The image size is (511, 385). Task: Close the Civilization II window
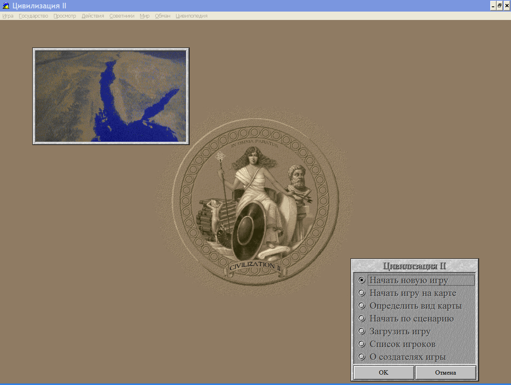507,6
